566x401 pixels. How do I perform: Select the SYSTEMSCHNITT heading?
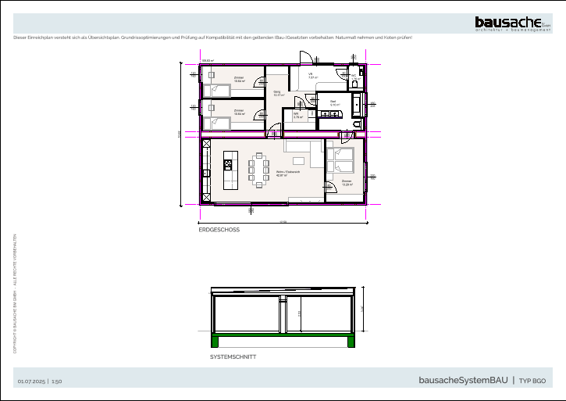tap(233, 356)
